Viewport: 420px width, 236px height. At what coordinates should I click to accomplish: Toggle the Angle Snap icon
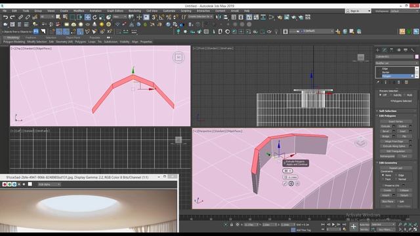(161, 18)
